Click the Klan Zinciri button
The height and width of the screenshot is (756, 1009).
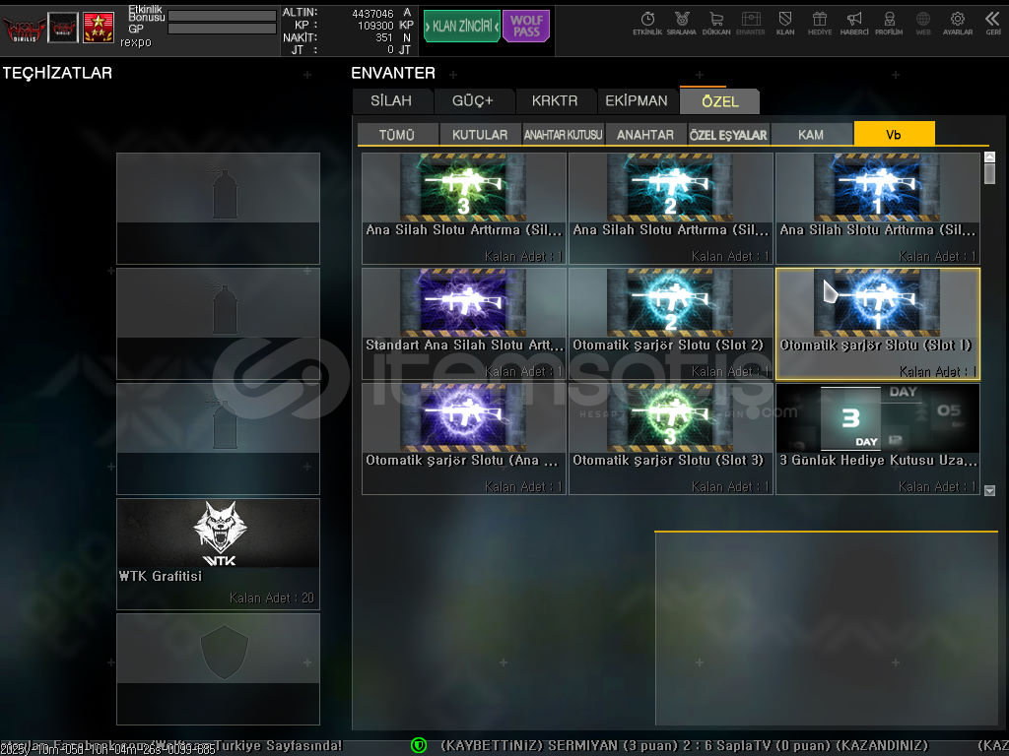tap(462, 26)
